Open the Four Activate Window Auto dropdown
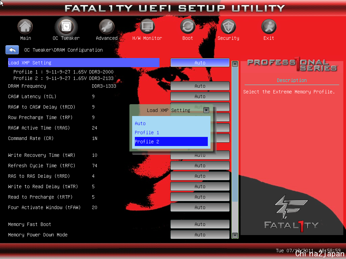The image size is (346, 259). point(200,207)
